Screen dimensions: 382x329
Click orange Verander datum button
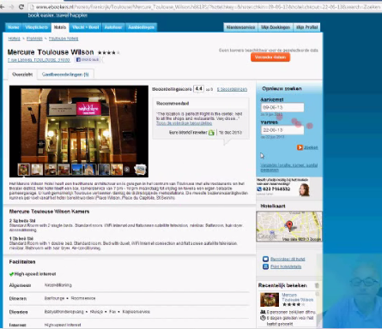point(270,57)
